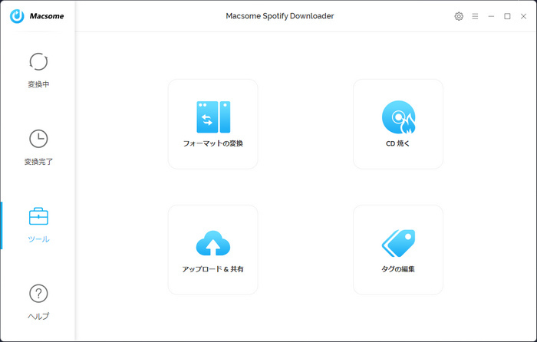Viewport: 537px width, 342px height.
Task: Click the アップロード & 共有 label text
Action: [213, 269]
